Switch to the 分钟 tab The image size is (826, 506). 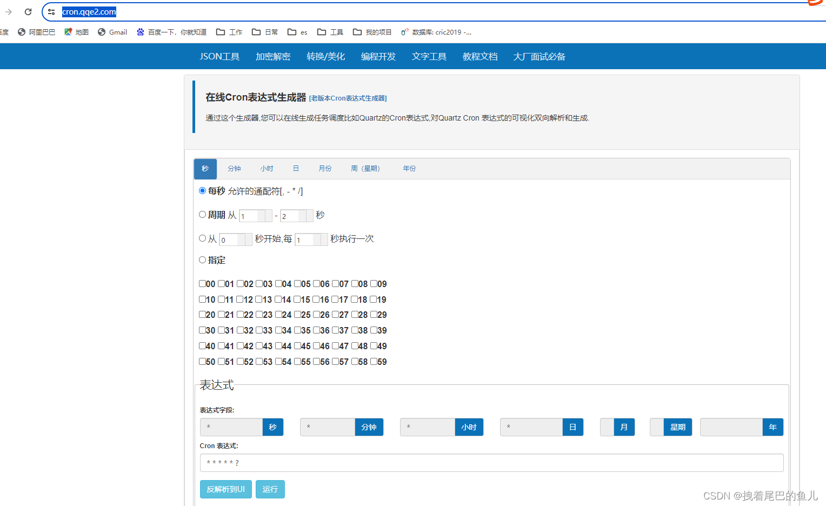(234, 169)
